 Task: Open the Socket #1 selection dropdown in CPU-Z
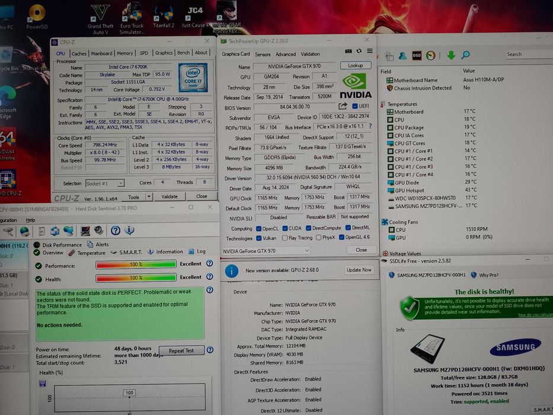click(105, 184)
